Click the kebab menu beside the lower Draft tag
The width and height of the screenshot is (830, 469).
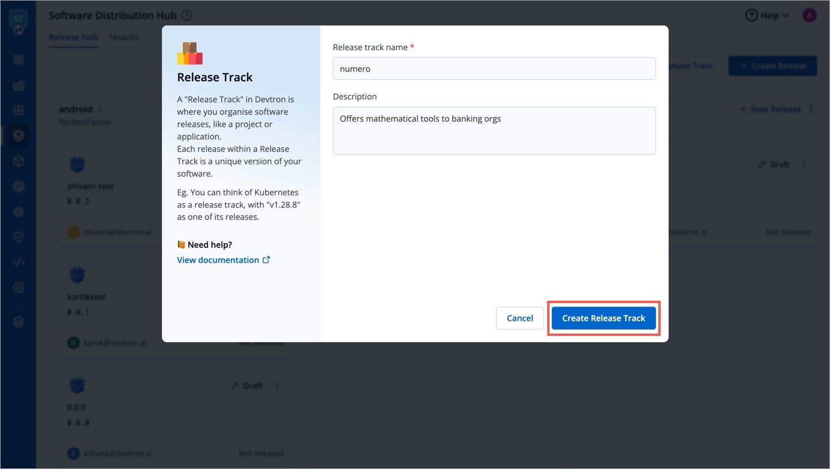278,385
